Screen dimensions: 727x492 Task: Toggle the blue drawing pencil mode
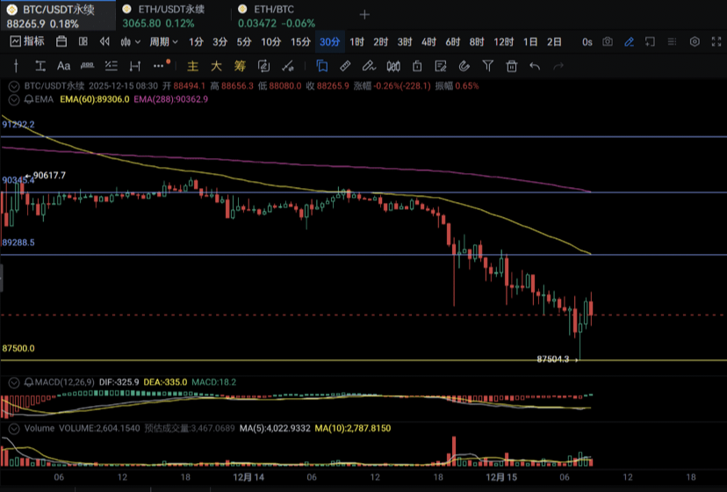click(x=629, y=41)
